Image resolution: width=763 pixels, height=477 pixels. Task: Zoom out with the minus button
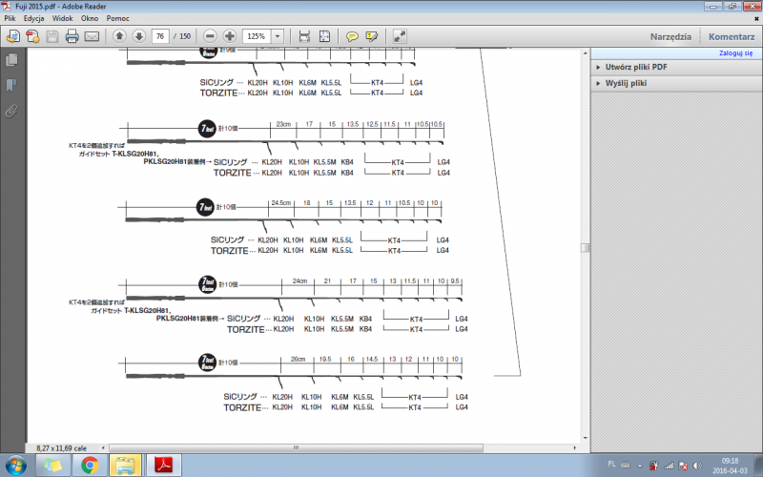pos(210,36)
